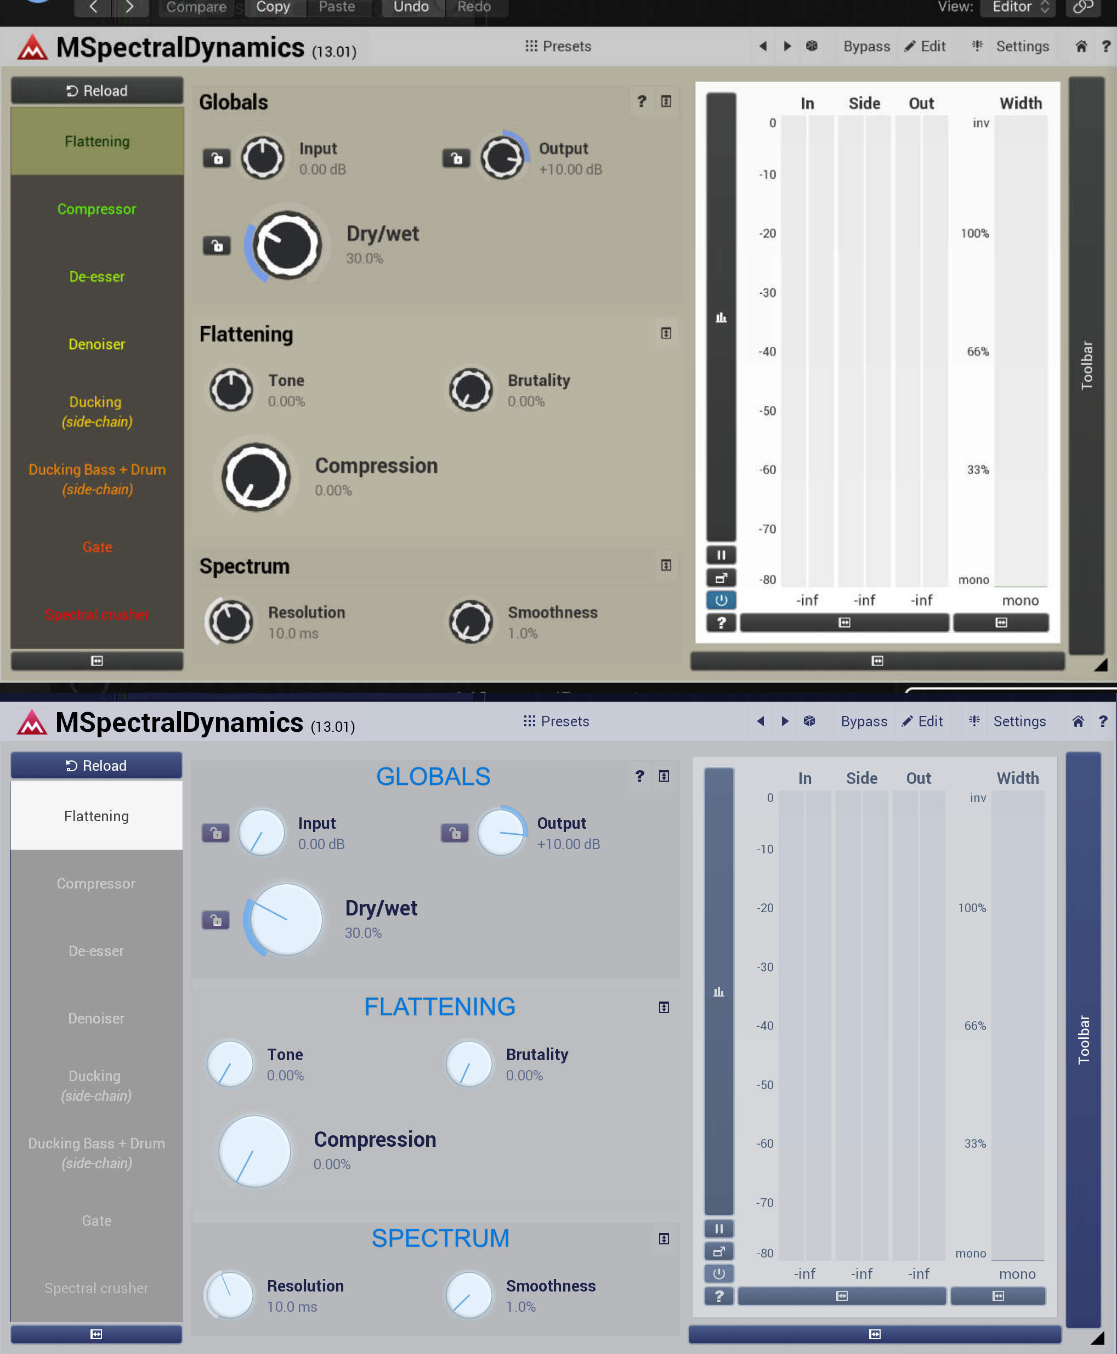This screenshot has height=1354, width=1117.
Task: Click Reload button in bottom plugin
Action: (x=97, y=765)
